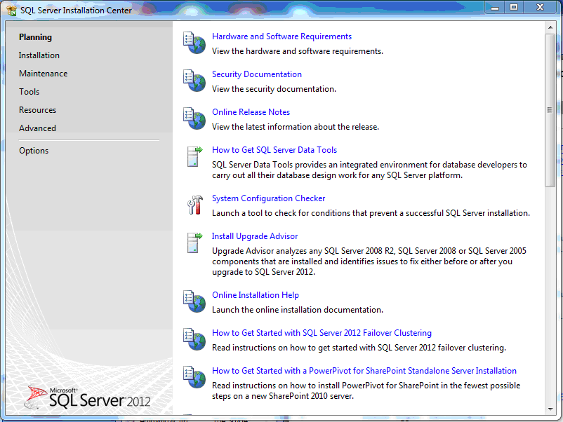Click the Failover Clustering guide icon

click(x=194, y=339)
